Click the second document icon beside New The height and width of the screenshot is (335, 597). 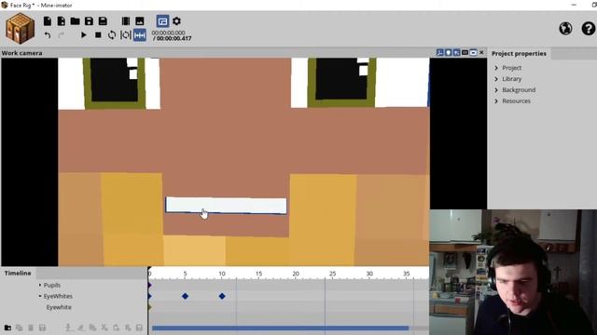(61, 20)
